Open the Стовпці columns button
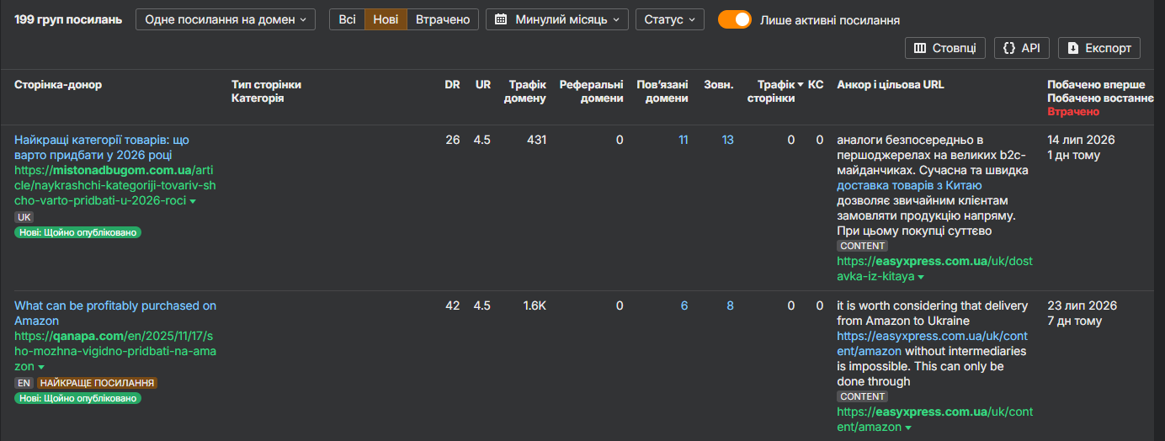This screenshot has height=441, width=1165. (x=945, y=49)
